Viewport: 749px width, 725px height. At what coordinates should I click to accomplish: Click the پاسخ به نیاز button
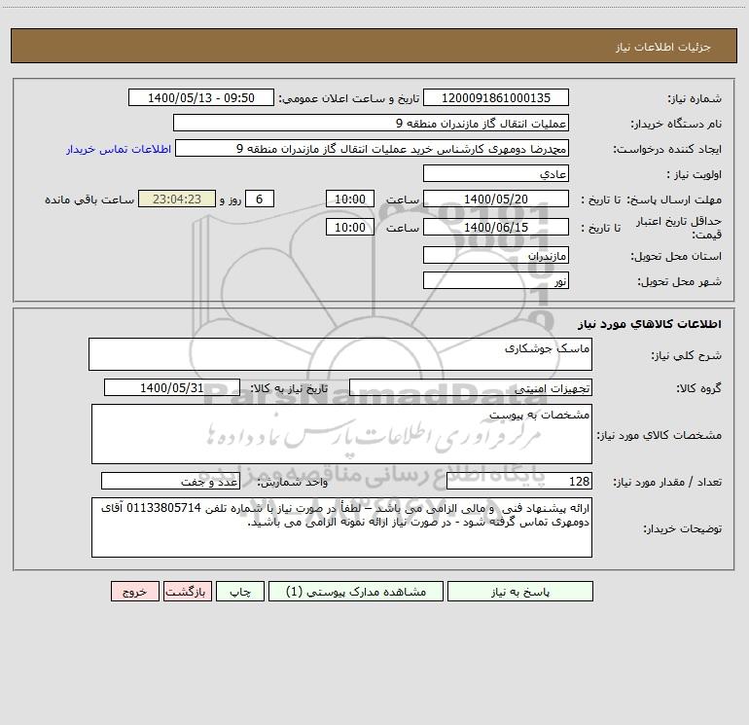point(519,591)
